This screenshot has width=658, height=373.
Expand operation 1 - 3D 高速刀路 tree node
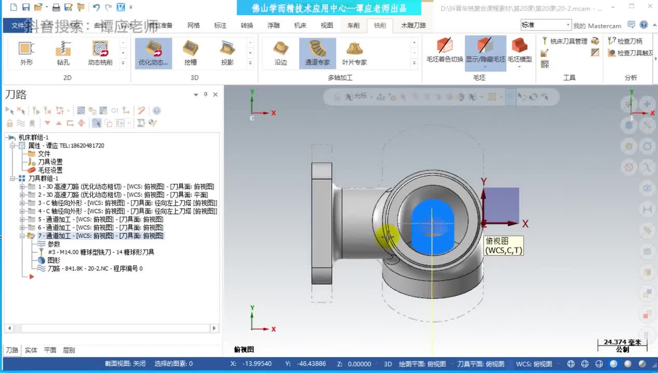pos(22,187)
